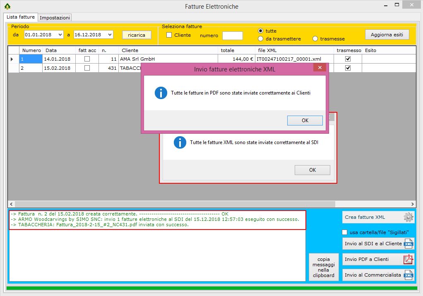
Task: Open the start date "da" dropdown
Action: (60, 35)
